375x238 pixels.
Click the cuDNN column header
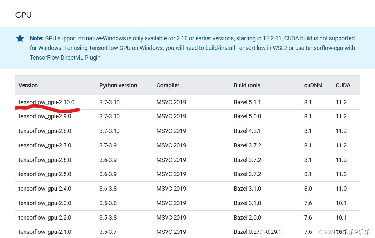[x=313, y=85]
